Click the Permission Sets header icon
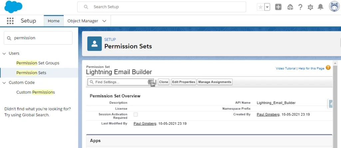 [94, 43]
